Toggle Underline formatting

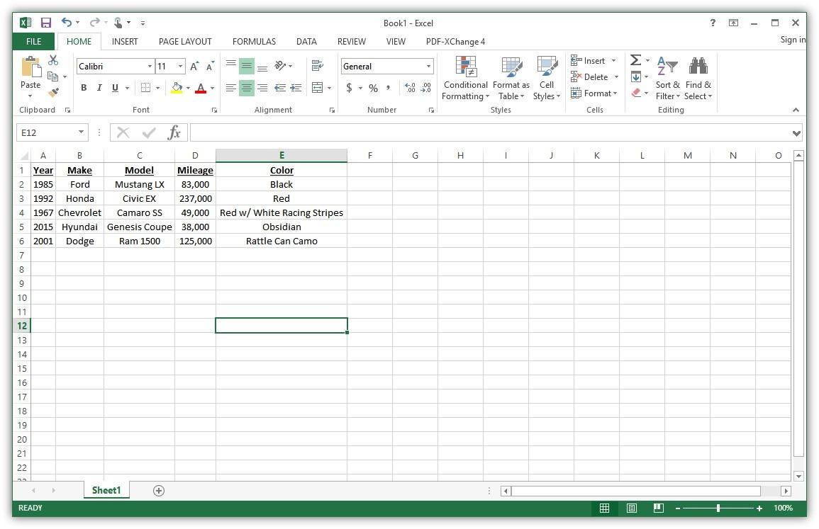115,88
